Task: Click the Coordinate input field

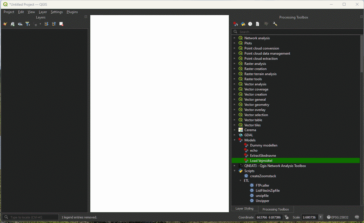Action: point(269,217)
